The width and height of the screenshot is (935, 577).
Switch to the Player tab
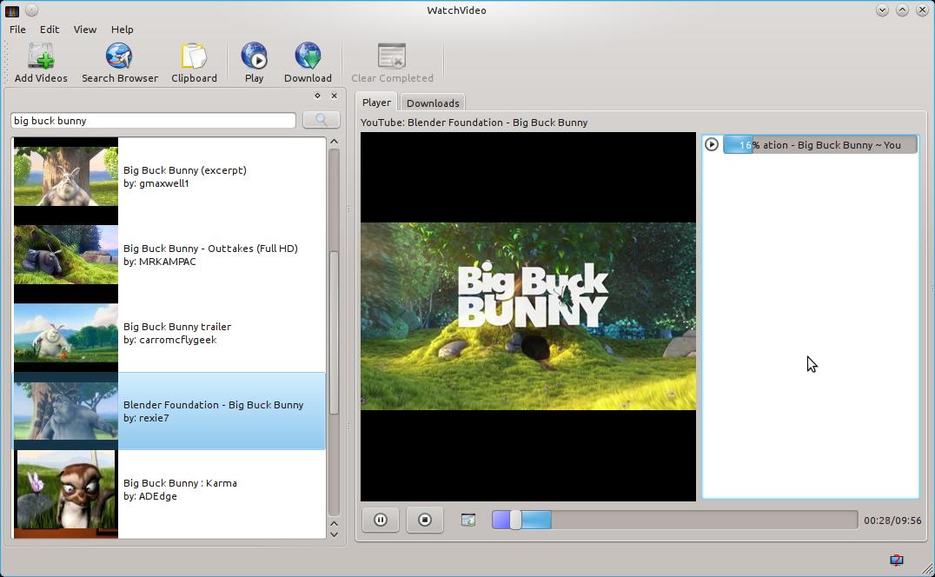[x=376, y=103]
